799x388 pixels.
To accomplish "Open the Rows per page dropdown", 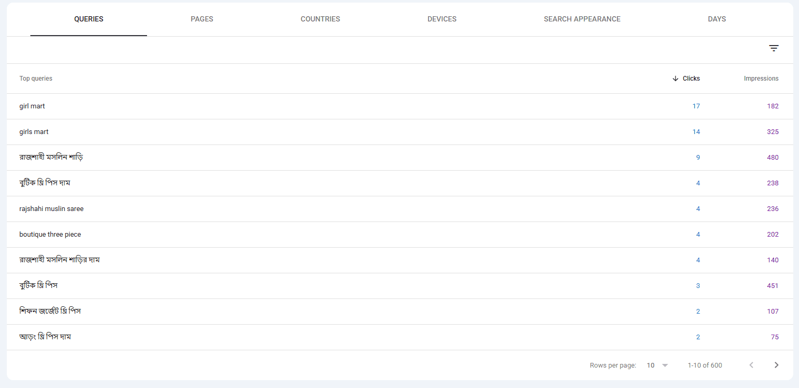I will coord(658,365).
